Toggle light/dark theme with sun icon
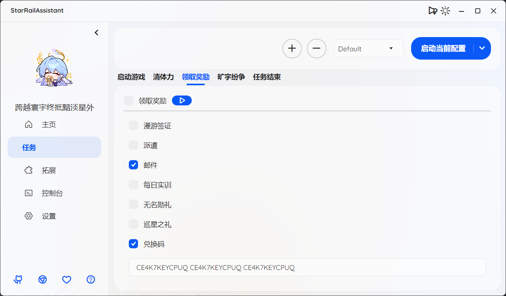 pyautogui.click(x=445, y=11)
